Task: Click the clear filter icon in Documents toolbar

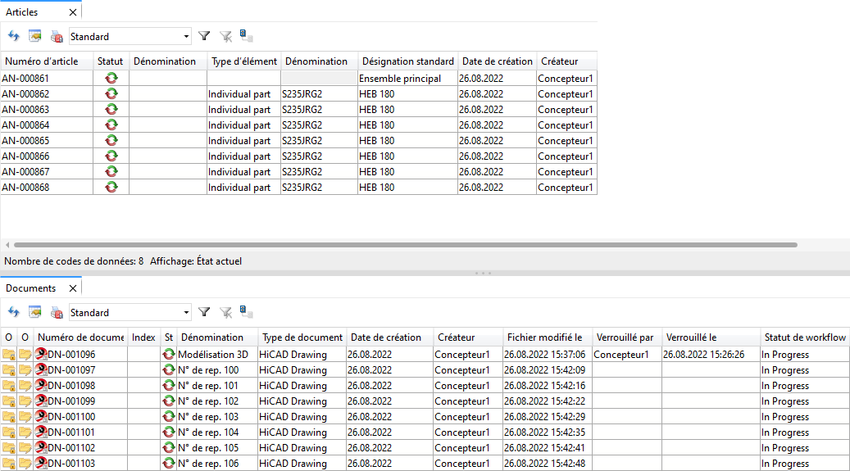Action: click(225, 312)
